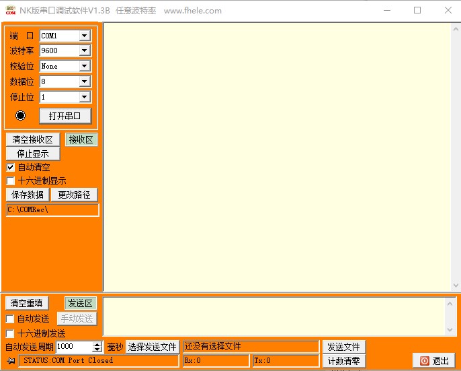The height and width of the screenshot is (371, 461).
Task: Click the 波特率 label
Action: click(22, 50)
